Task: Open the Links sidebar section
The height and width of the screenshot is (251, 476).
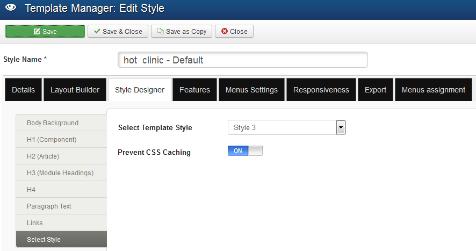Action: [x=62, y=223]
